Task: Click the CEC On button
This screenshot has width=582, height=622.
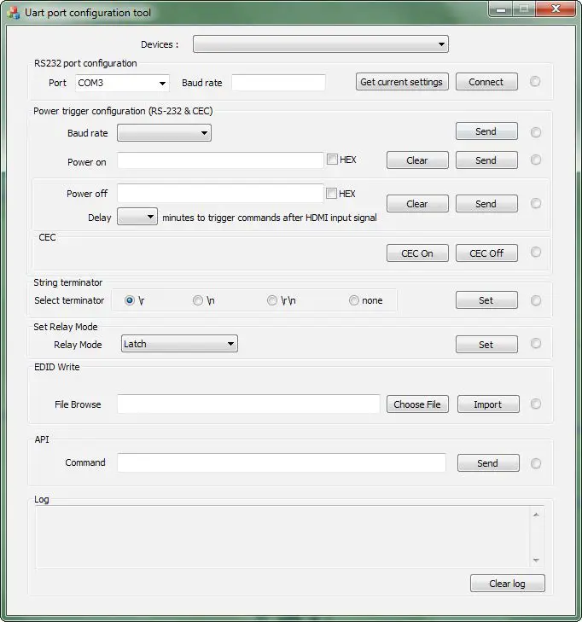Action: (417, 253)
